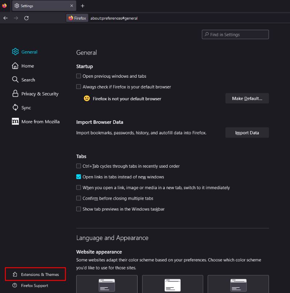Viewport: 290px width, 293px height.
Task: Click the 'Import Browser Data' heading
Action: click(99, 122)
